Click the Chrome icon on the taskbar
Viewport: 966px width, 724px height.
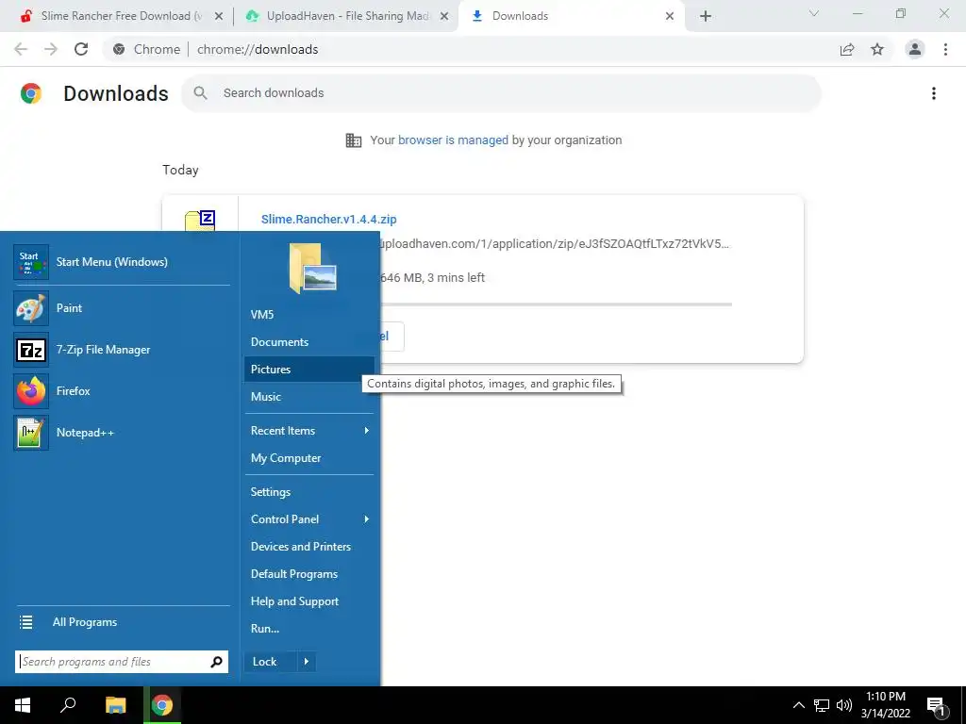162,705
